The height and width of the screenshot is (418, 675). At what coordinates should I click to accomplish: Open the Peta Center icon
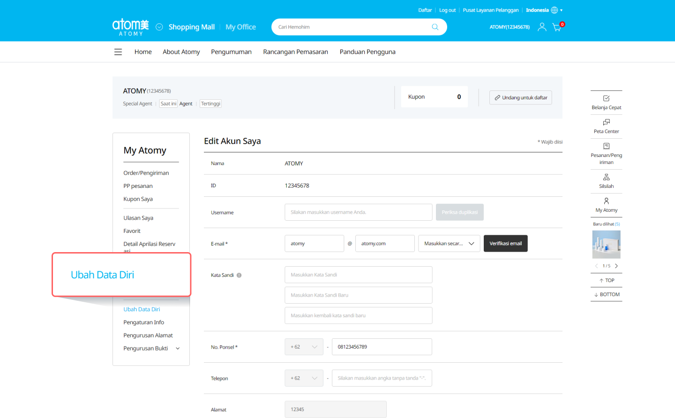[606, 122]
